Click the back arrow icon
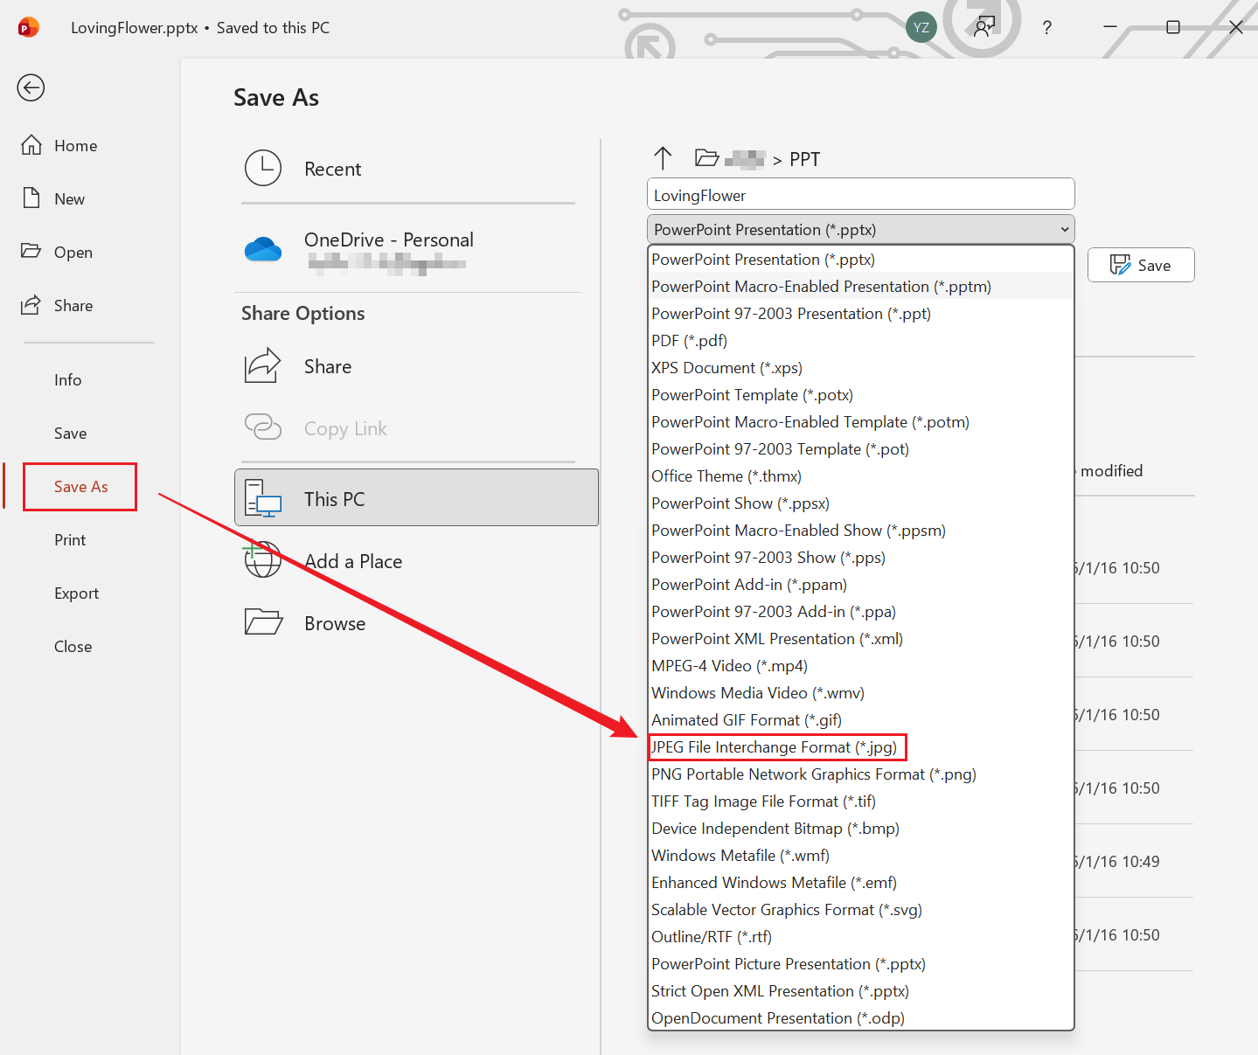Screen dimensions: 1258x1055 click(x=31, y=87)
